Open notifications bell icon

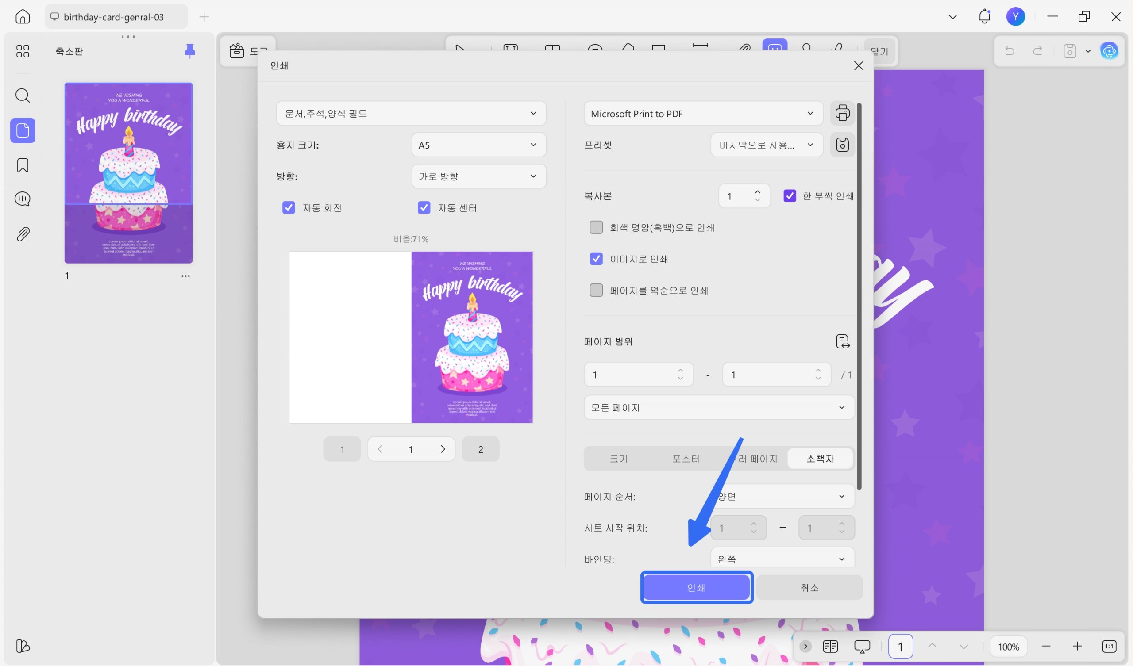(x=984, y=17)
